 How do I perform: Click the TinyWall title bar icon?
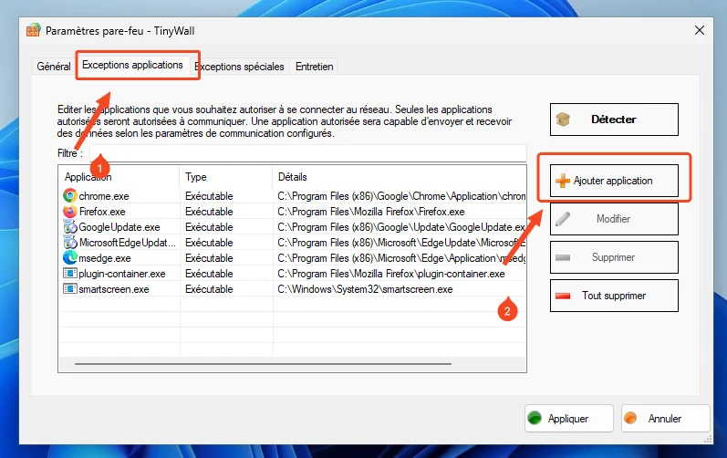click(34, 31)
